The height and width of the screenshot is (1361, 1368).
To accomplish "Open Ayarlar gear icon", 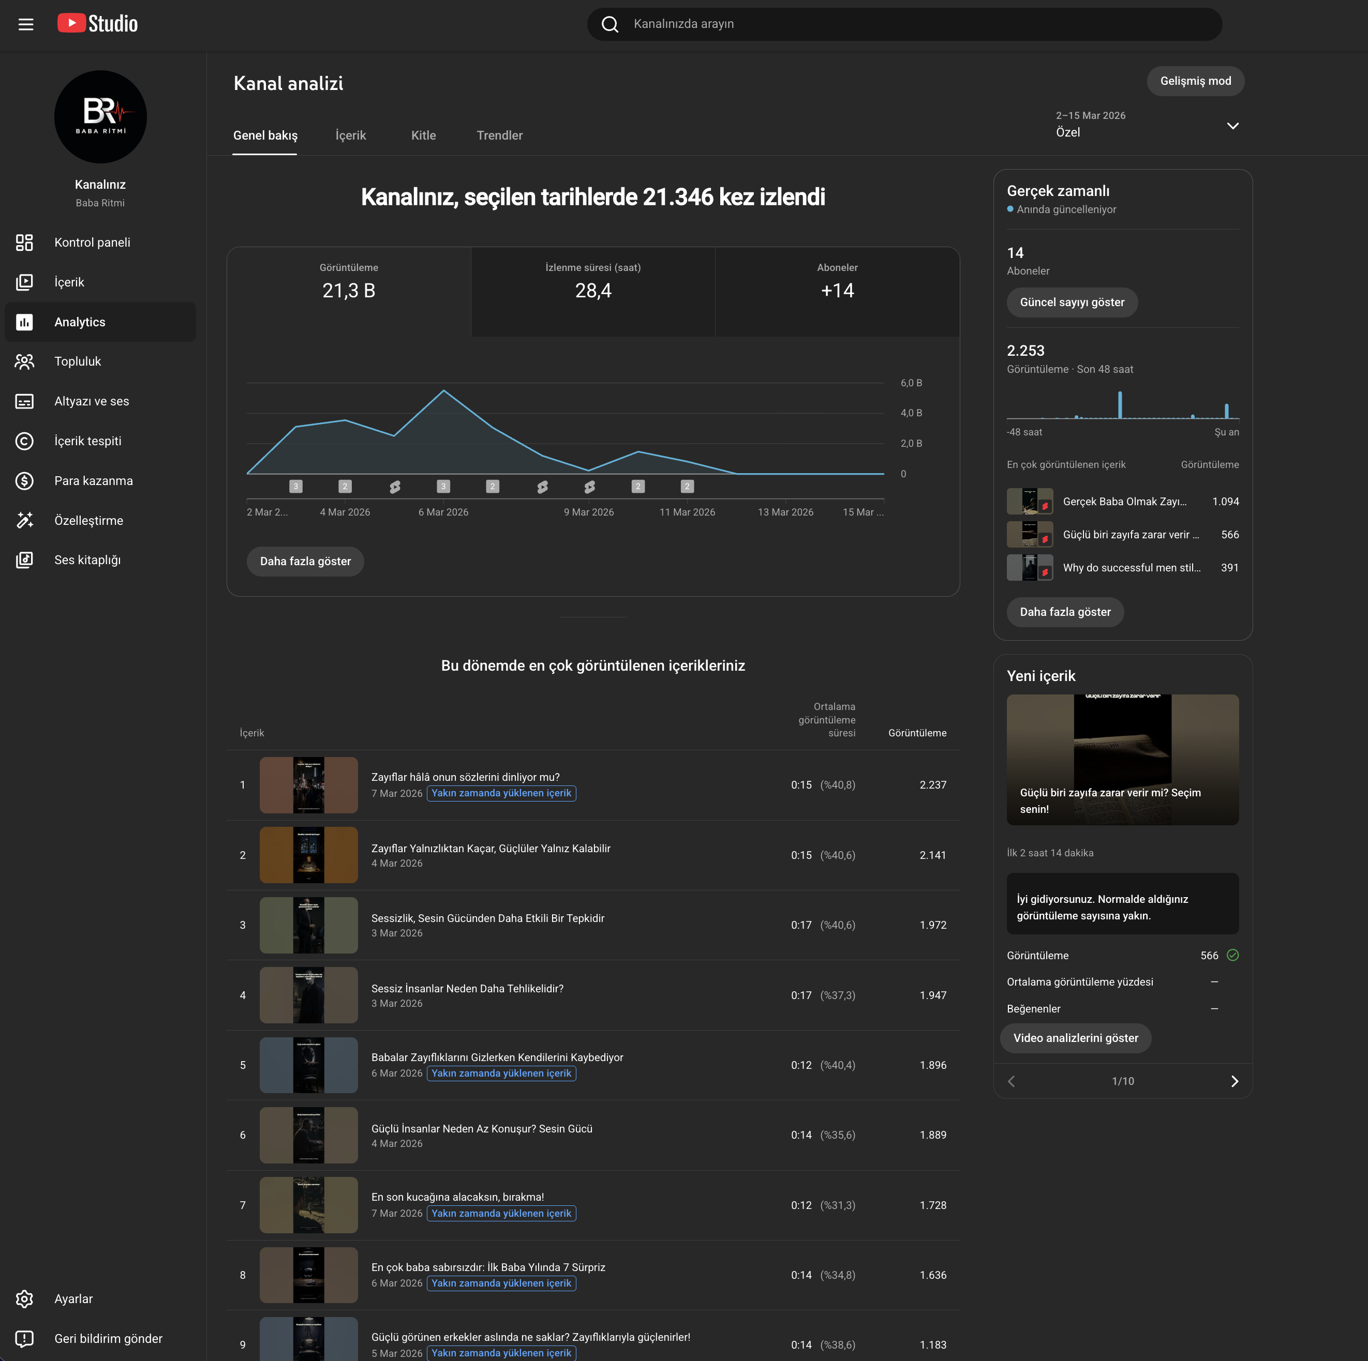I will pos(25,1299).
